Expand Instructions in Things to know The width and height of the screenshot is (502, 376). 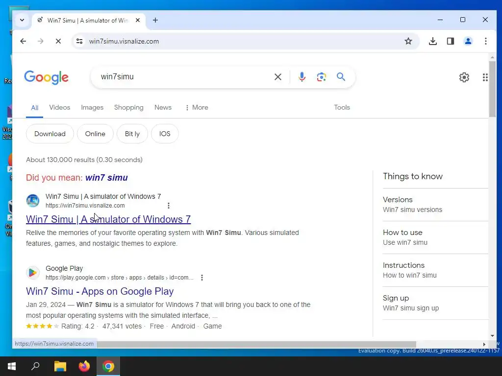435,270
